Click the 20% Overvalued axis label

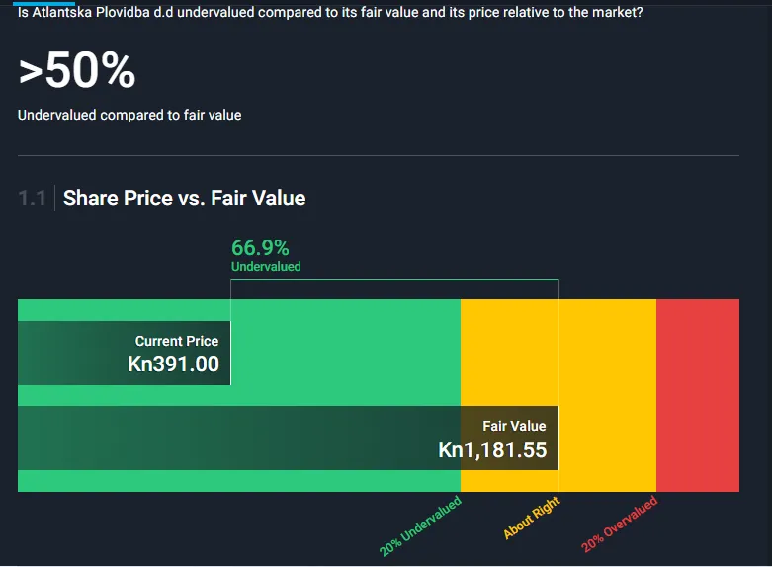point(620,526)
